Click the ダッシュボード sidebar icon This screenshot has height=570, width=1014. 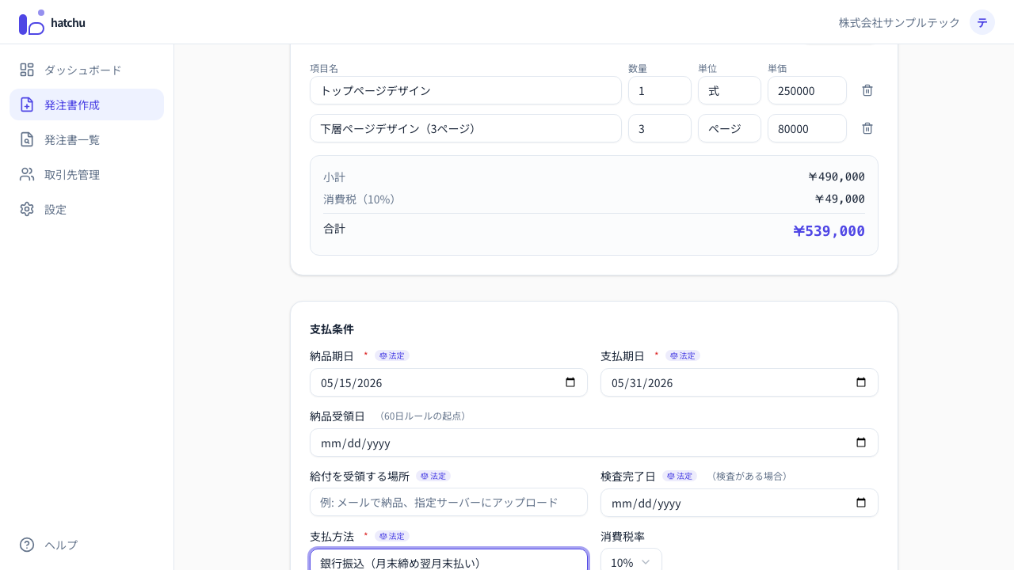[27, 70]
